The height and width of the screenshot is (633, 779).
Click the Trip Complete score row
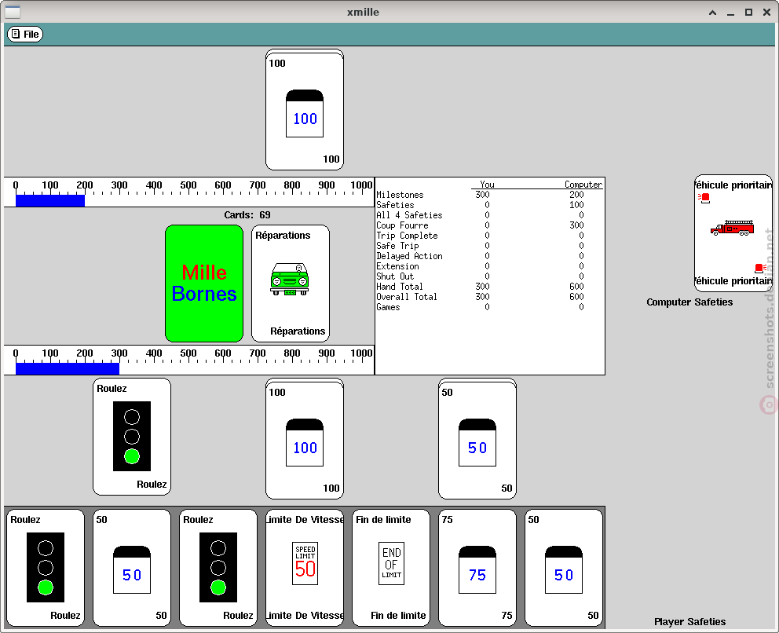[489, 236]
